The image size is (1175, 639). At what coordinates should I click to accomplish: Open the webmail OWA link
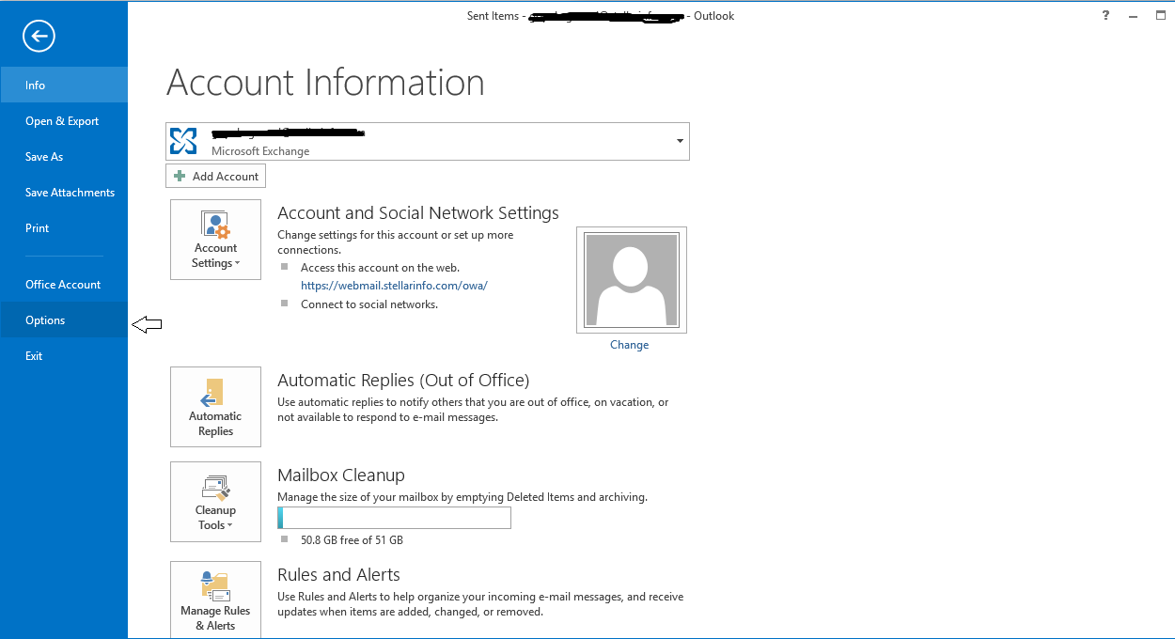coord(394,286)
